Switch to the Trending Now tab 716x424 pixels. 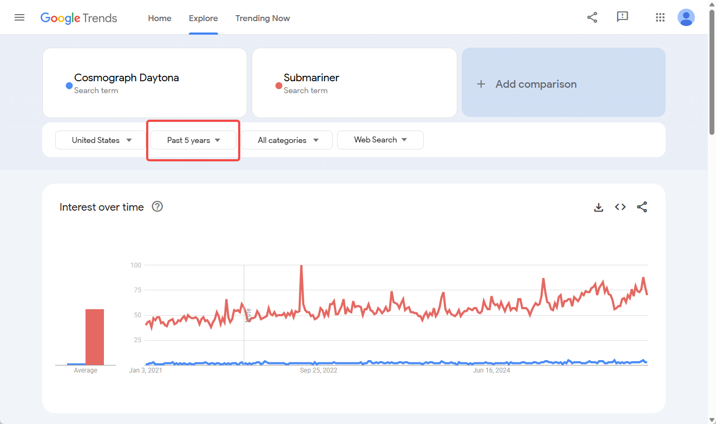262,18
